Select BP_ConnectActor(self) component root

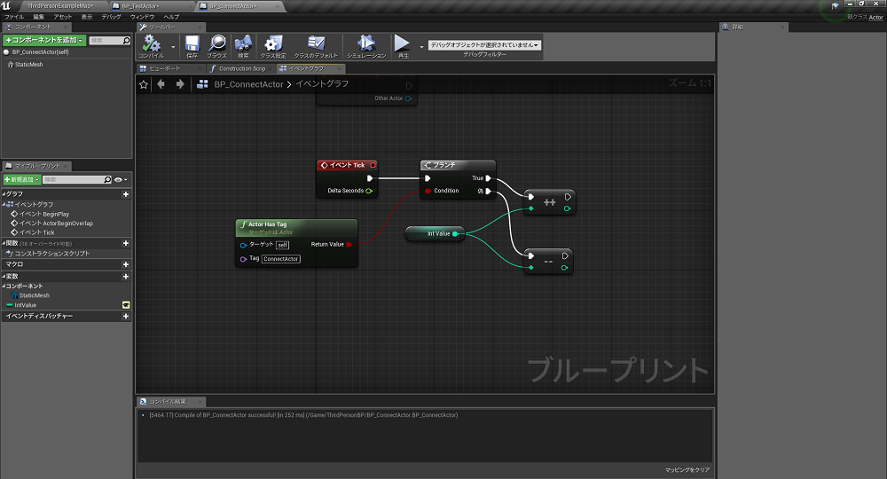[40, 52]
